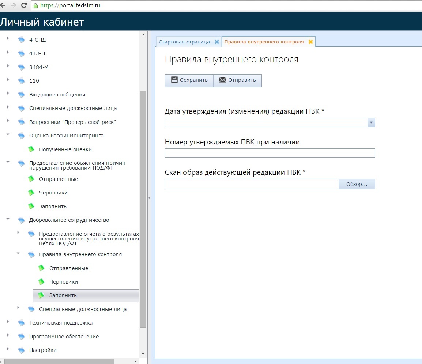
Task: Click the folder icon beside 3484-У
Action: pos(21,67)
